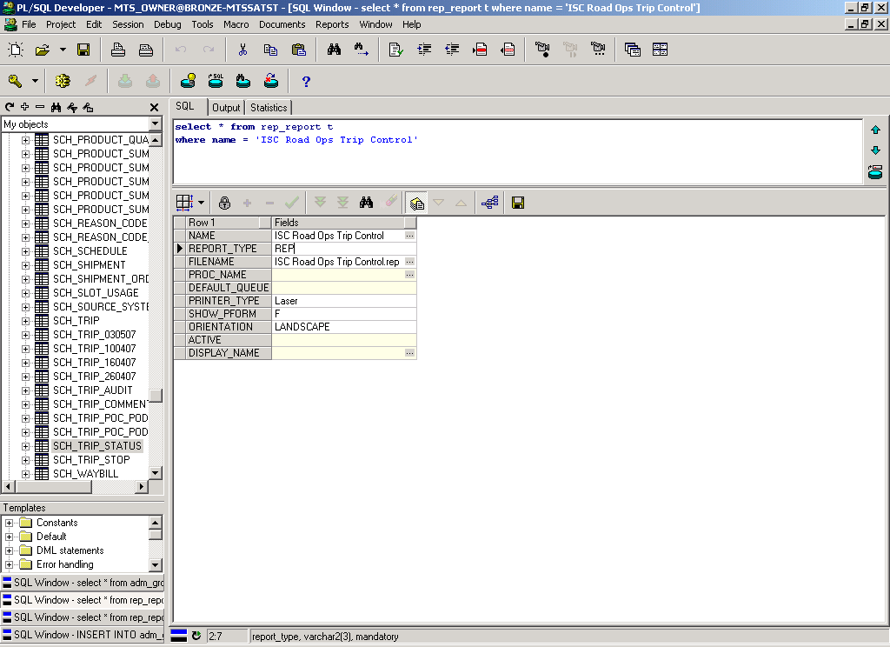Screen dimensions: 890x647
Task: Switch to SQL Window select from adm_gr
Action: click(x=83, y=583)
